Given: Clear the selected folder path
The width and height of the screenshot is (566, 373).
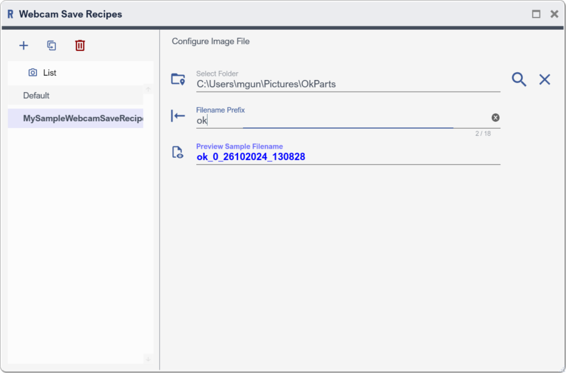Looking at the screenshot, I should pyautogui.click(x=545, y=79).
